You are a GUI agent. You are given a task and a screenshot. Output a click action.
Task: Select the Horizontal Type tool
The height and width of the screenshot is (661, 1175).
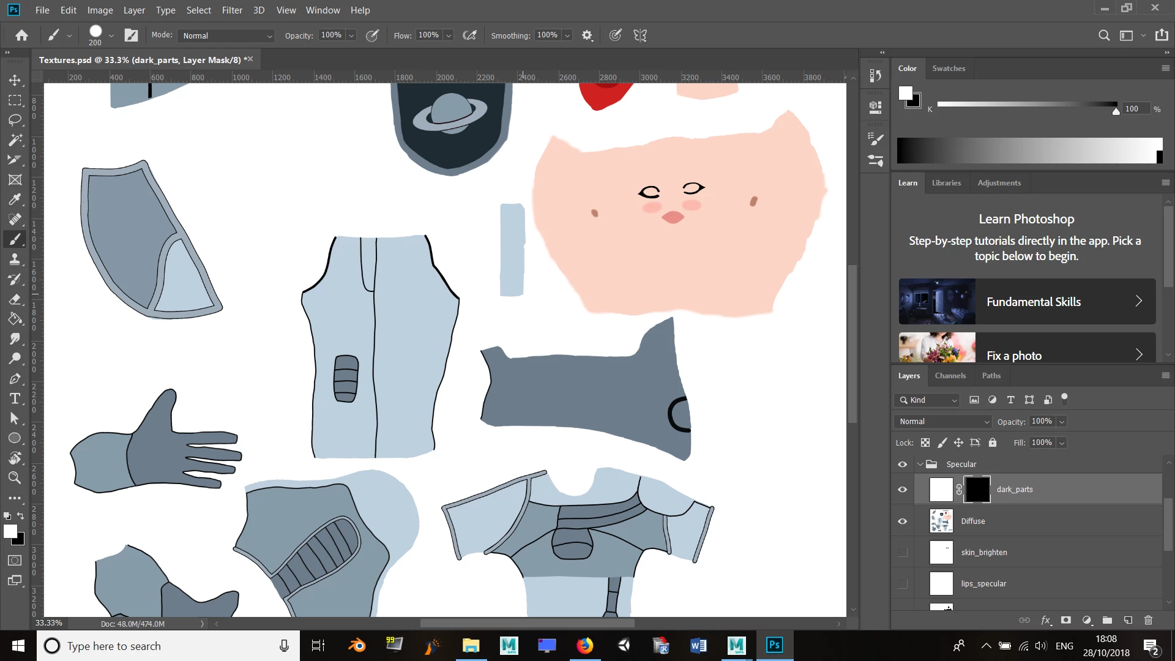[x=15, y=399]
